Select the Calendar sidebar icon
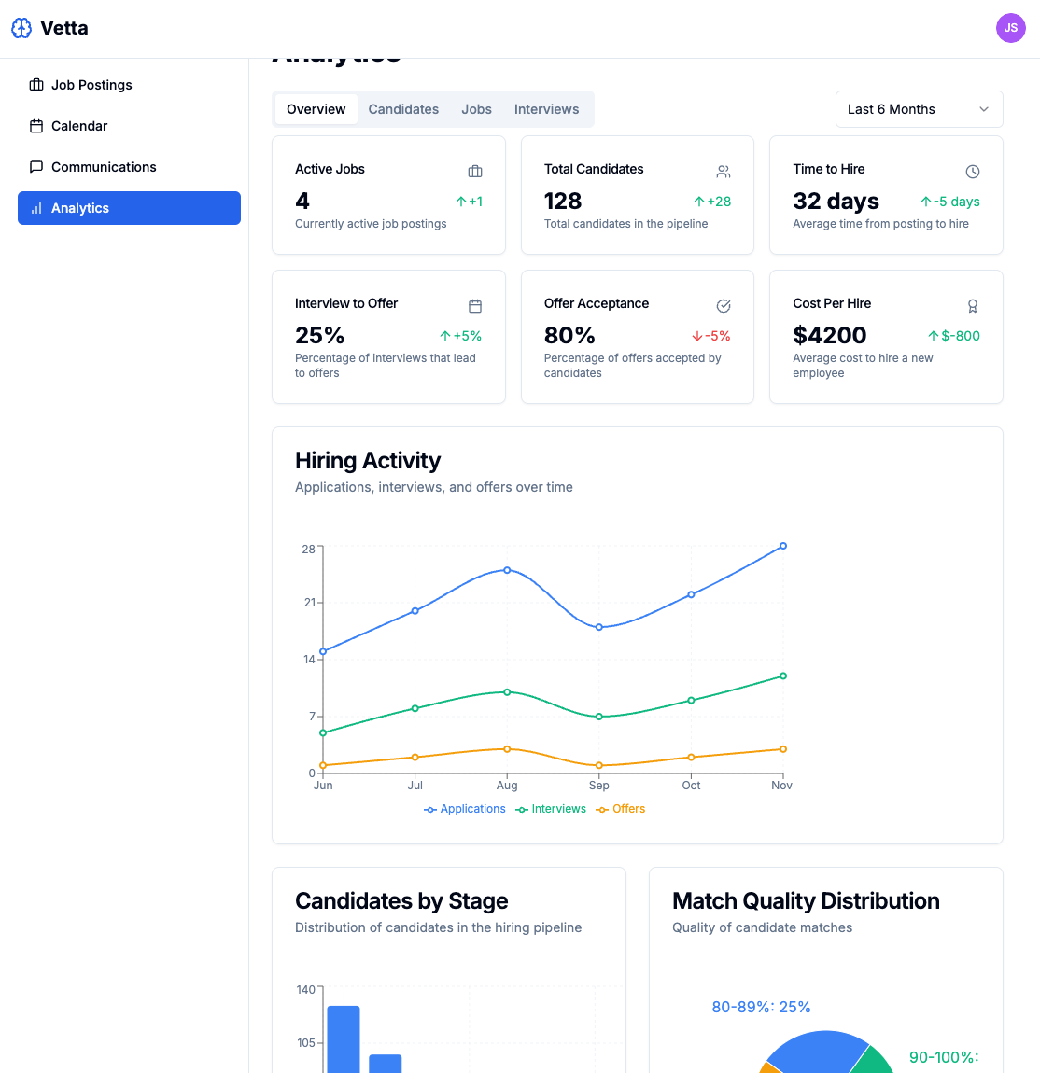Viewport: 1040px width, 1073px height. [35, 126]
